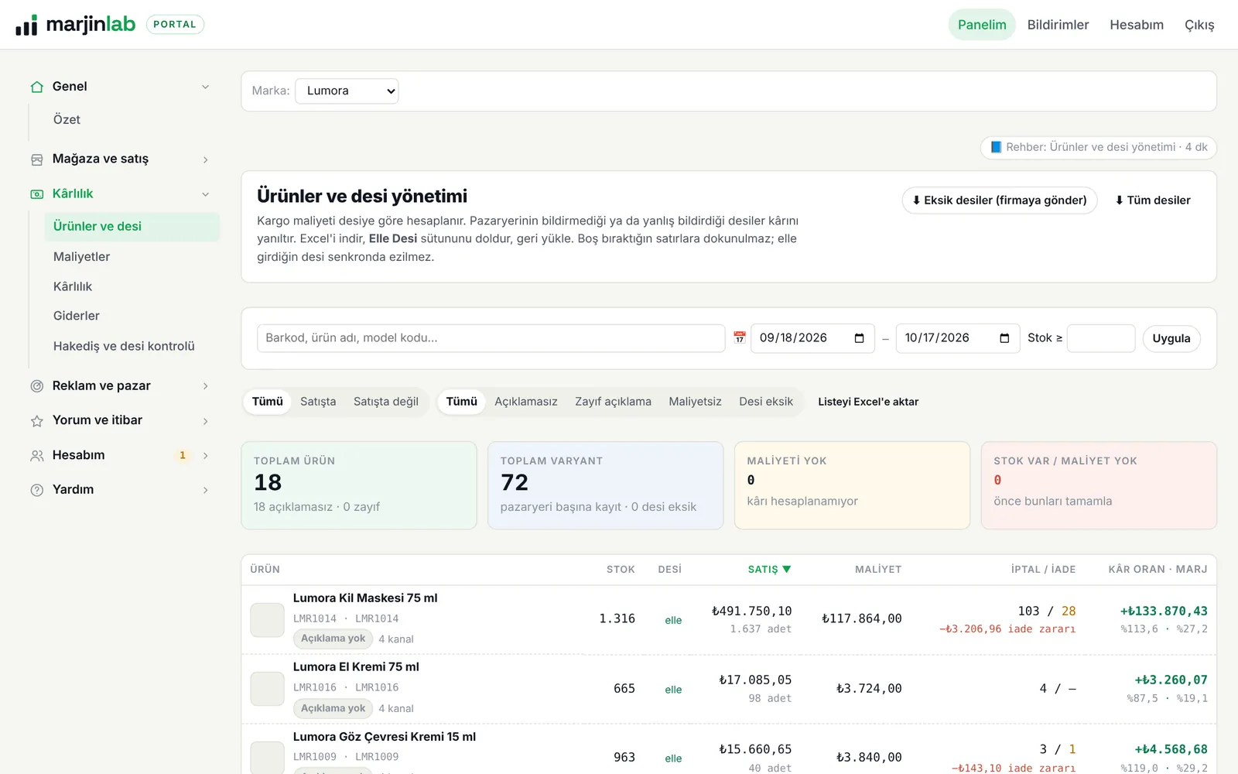Screen dimensions: 1238x774
Task: Select the Desi eksik filter tab
Action: pos(766,402)
